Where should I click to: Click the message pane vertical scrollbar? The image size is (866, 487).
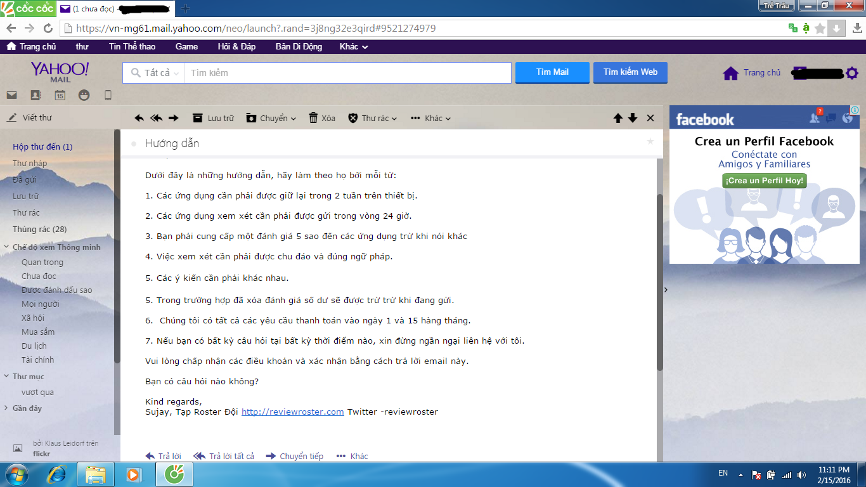660,282
